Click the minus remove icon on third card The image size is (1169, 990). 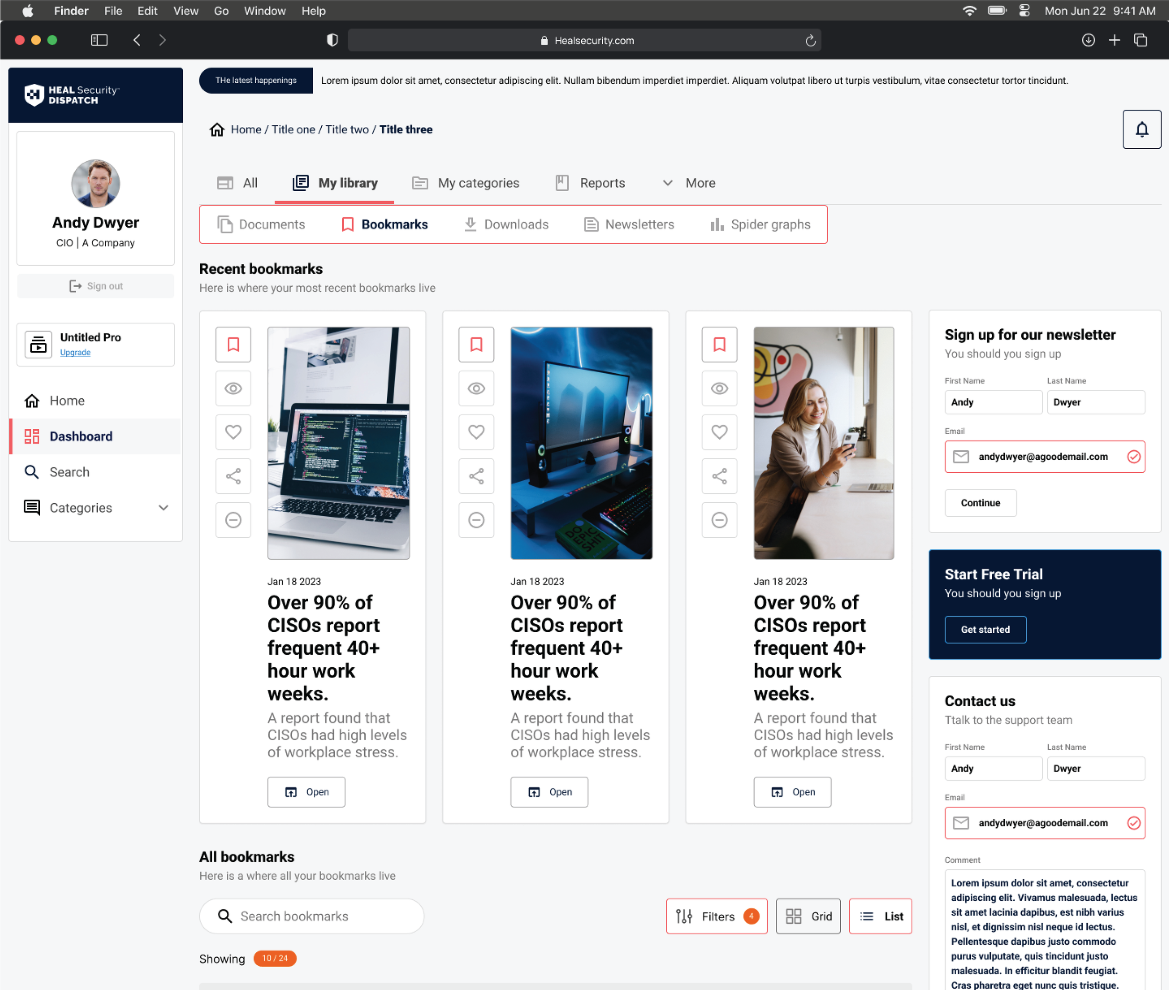[x=719, y=520]
